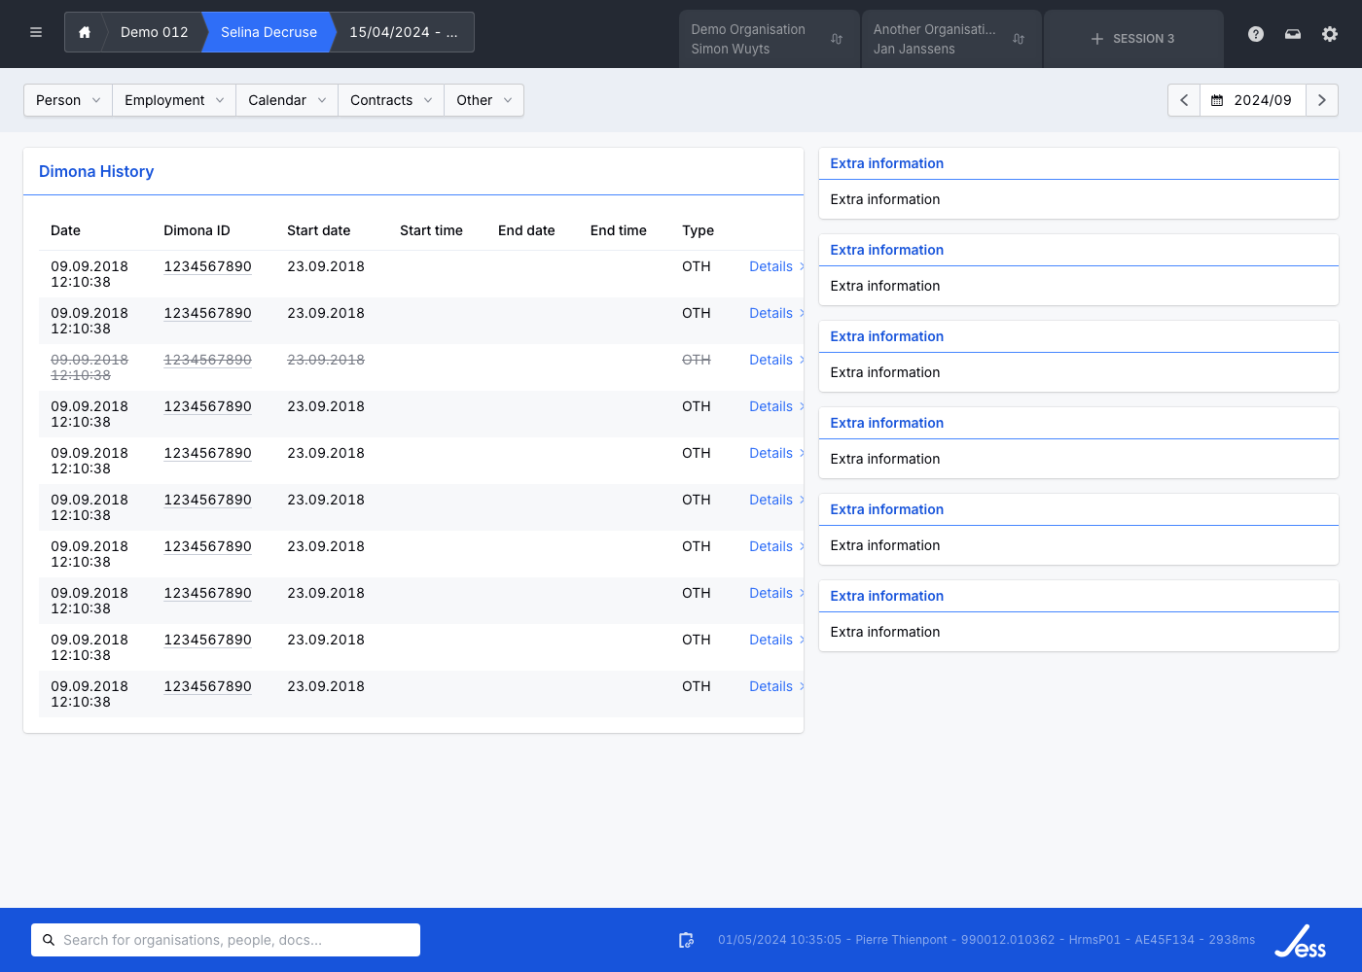Go to next month arrow

tap(1321, 100)
